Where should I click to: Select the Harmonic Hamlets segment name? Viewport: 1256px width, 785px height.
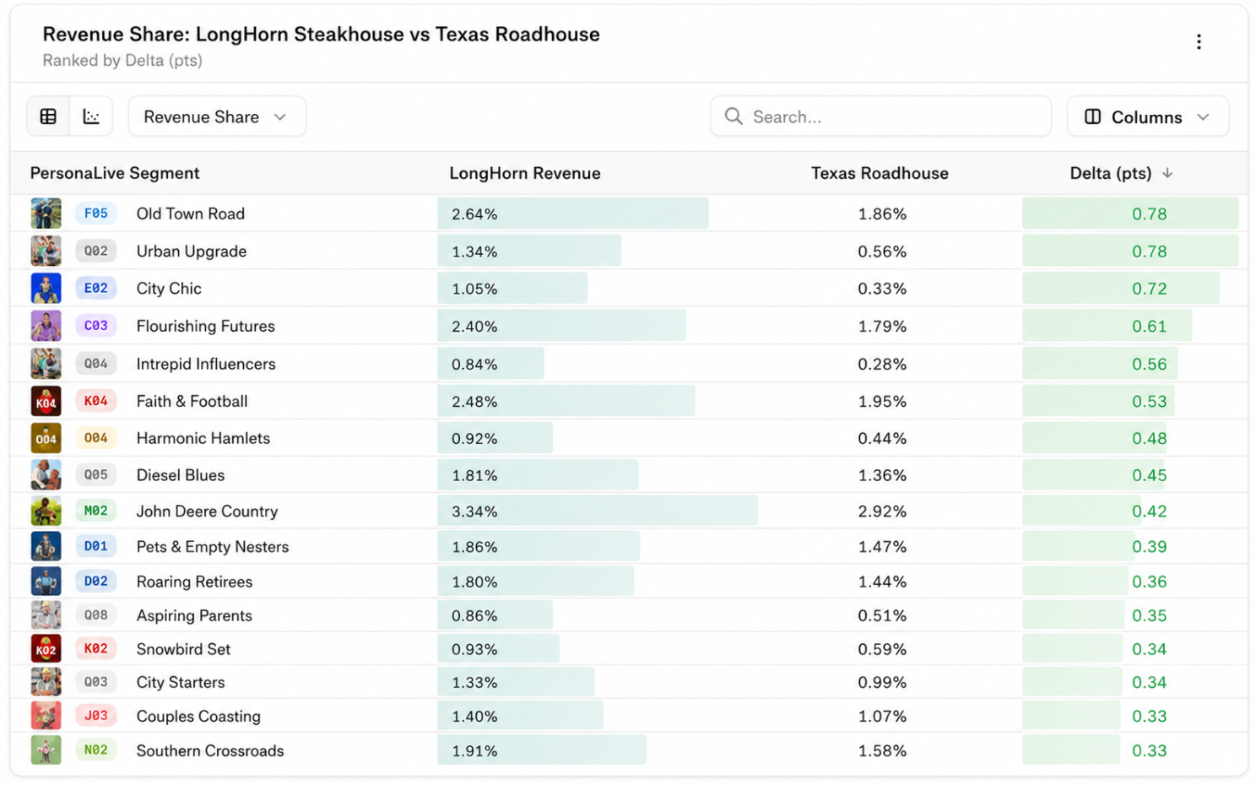pos(203,438)
